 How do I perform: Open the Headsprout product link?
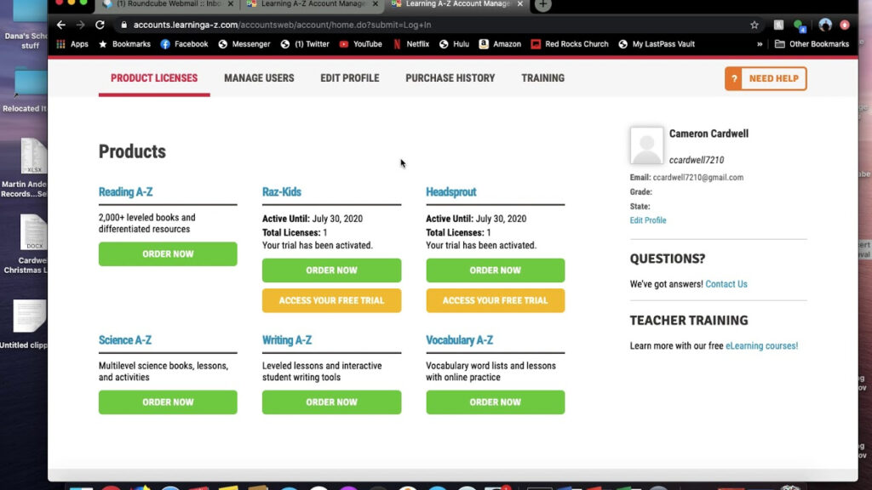click(451, 191)
